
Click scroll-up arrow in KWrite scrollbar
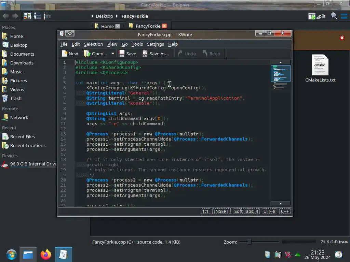[280, 62]
